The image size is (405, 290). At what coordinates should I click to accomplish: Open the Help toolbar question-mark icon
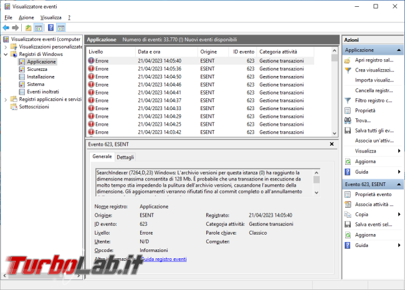point(51,27)
